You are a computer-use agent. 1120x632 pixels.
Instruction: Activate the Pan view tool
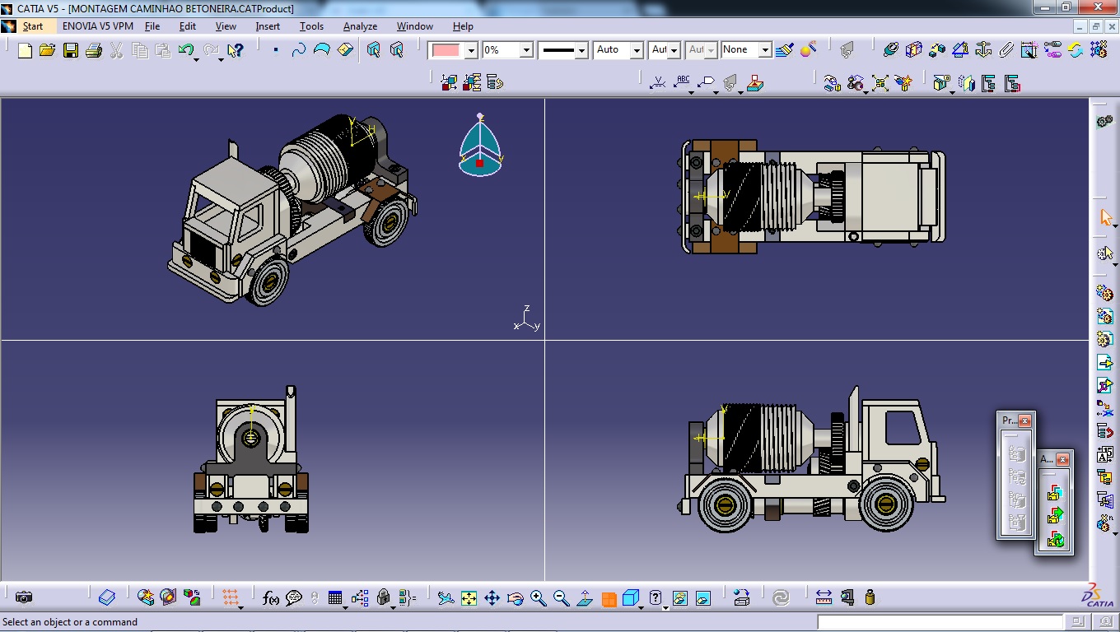coord(492,598)
